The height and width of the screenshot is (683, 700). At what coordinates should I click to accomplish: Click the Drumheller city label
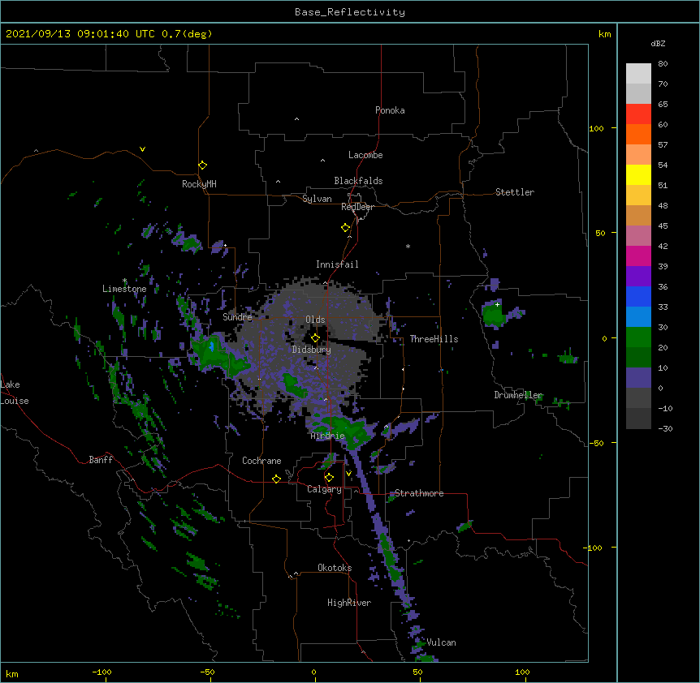coord(518,395)
